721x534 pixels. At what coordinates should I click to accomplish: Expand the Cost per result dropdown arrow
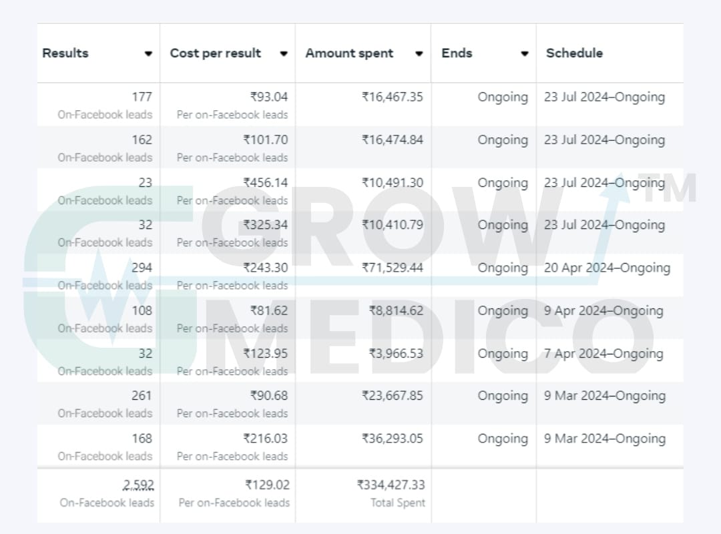pyautogui.click(x=284, y=54)
